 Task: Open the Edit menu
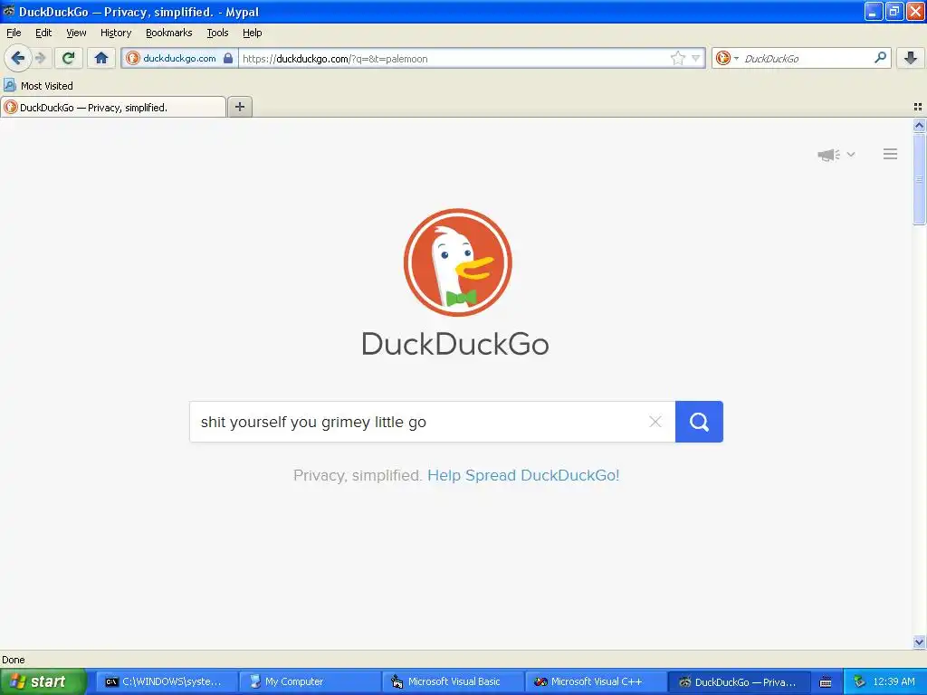pos(43,33)
